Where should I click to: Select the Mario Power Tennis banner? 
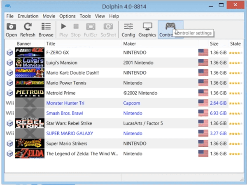(x=30, y=83)
